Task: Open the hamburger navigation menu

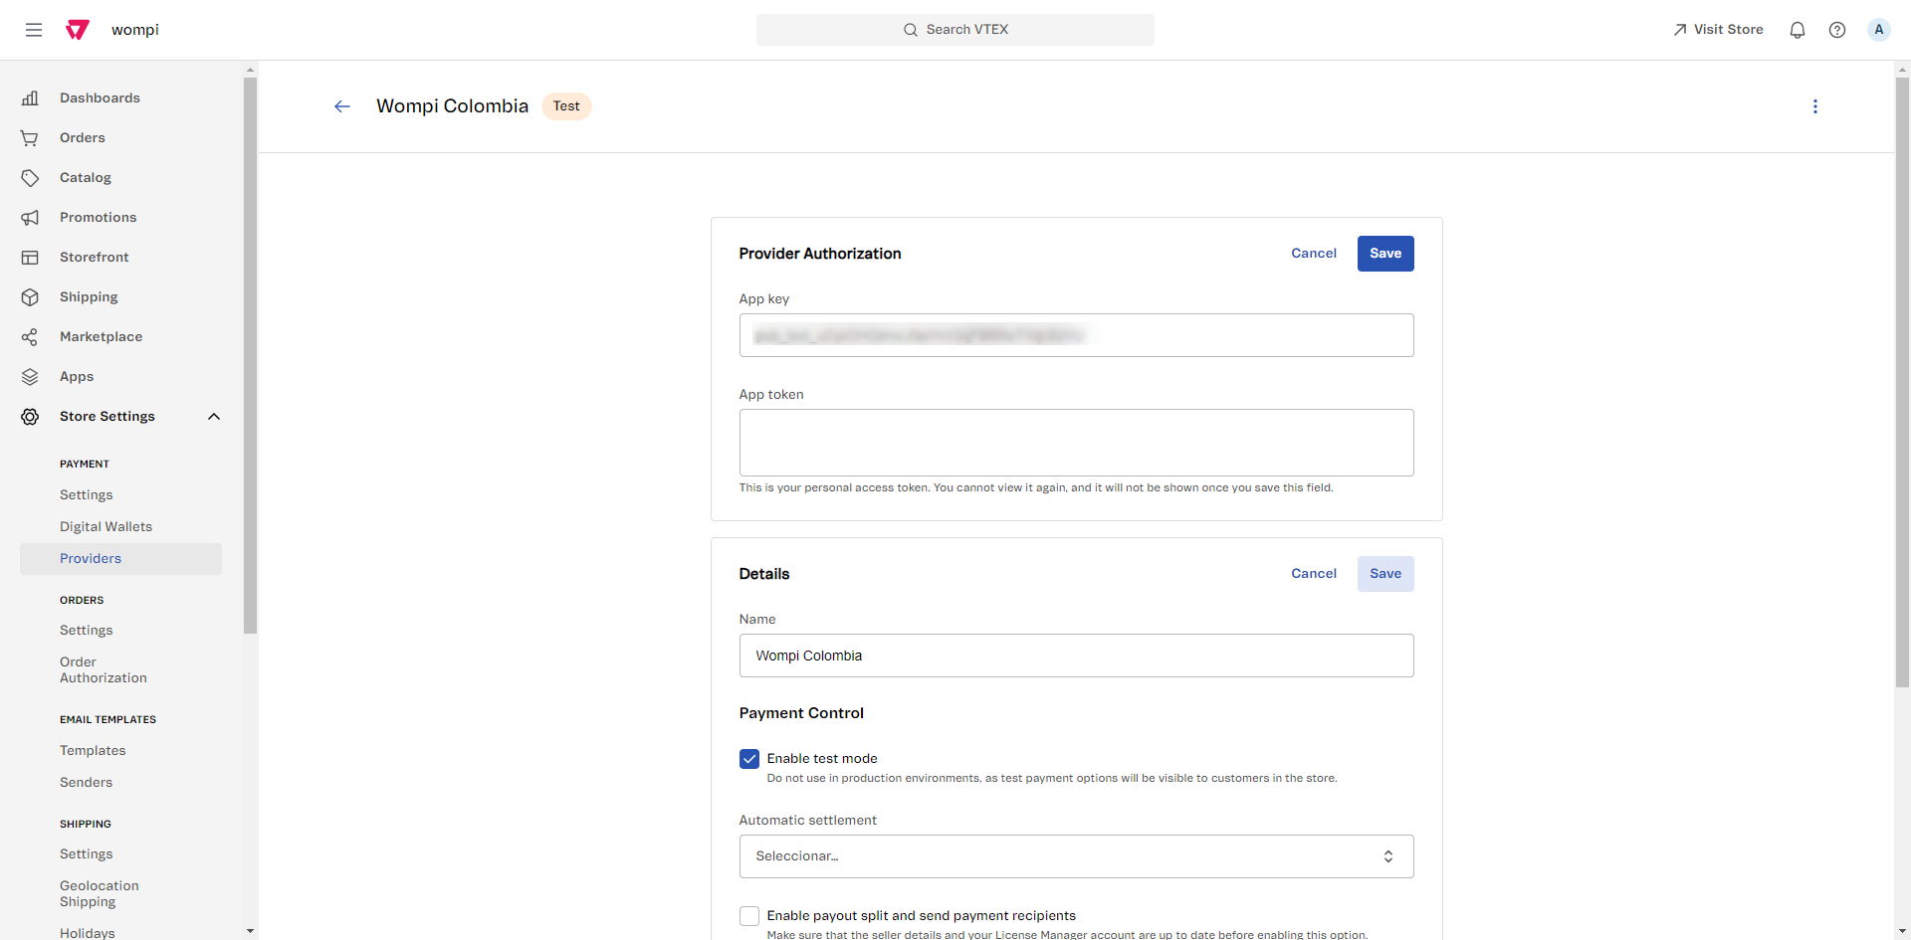Action: coord(34,30)
